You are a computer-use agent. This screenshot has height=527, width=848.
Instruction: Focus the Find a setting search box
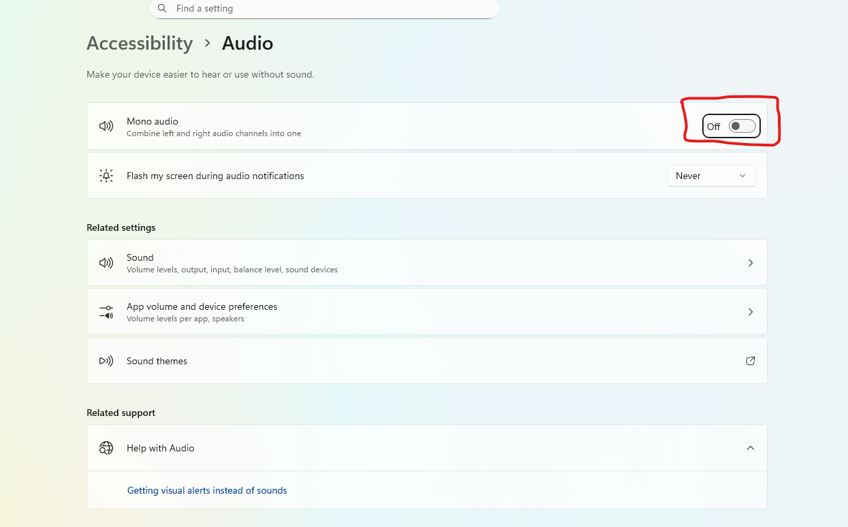pos(327,9)
